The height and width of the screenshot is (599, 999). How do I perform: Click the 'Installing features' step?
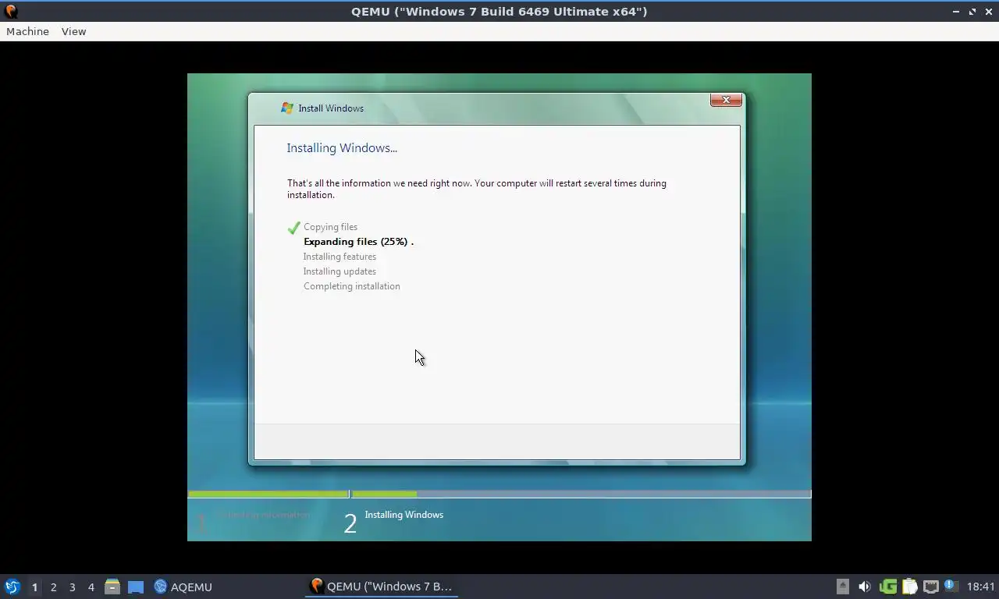340,257
